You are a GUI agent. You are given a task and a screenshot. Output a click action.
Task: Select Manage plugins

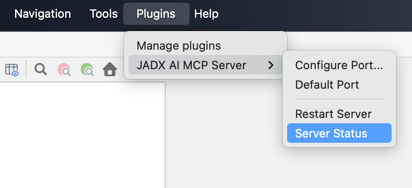click(x=179, y=46)
